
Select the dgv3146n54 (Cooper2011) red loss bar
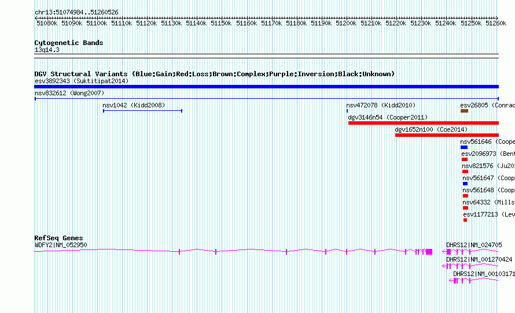coord(422,123)
